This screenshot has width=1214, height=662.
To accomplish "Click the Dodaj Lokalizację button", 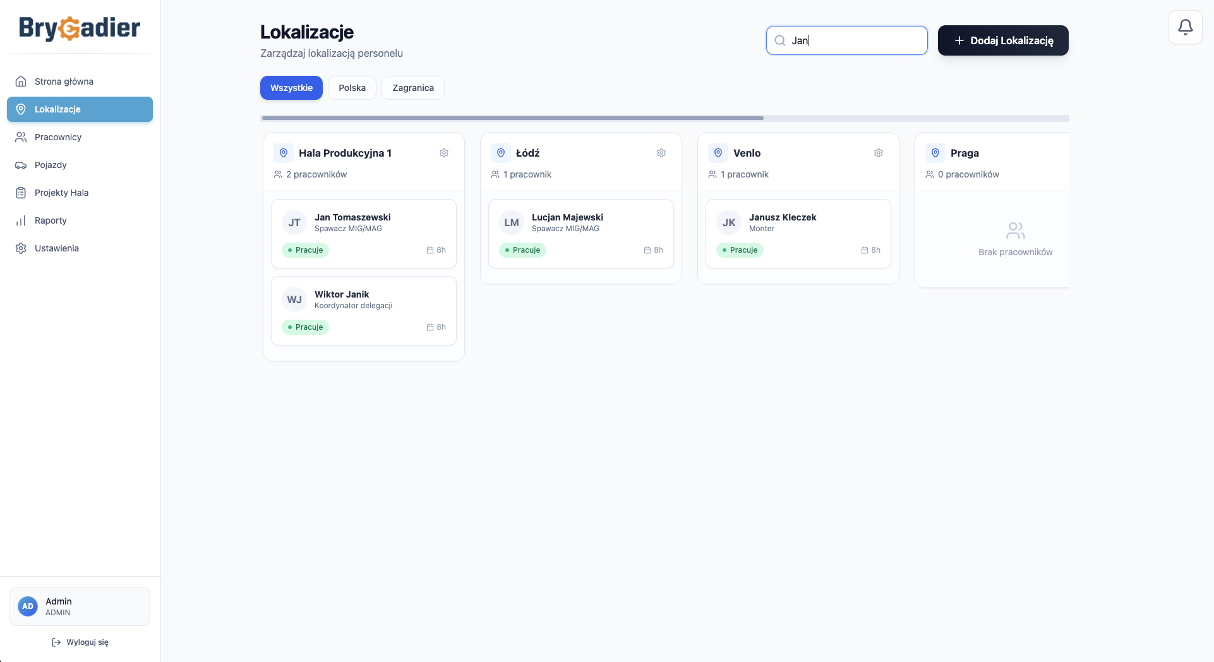I will pyautogui.click(x=1003, y=40).
